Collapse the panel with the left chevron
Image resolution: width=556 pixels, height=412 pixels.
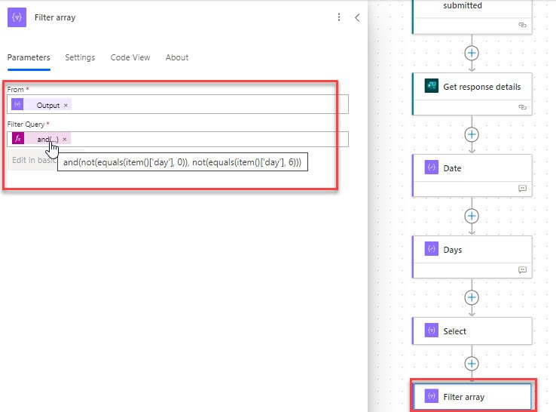click(357, 17)
